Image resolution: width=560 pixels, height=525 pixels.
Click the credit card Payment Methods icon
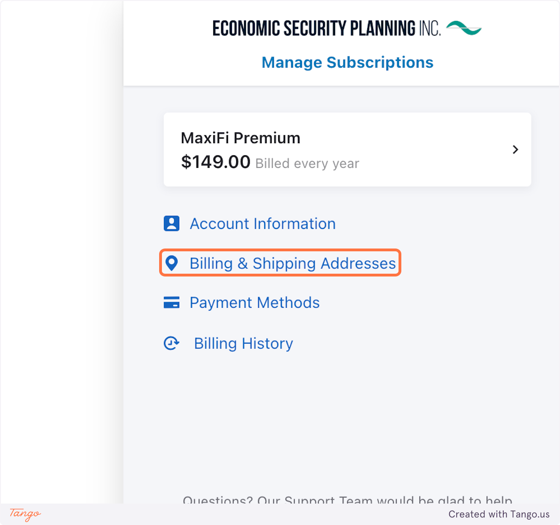tap(171, 303)
